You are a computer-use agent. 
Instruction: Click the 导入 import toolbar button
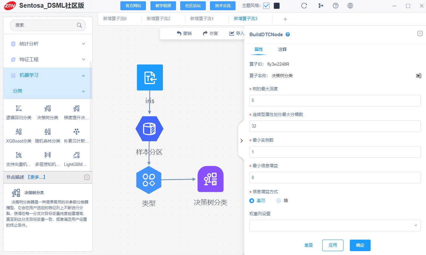point(237,33)
